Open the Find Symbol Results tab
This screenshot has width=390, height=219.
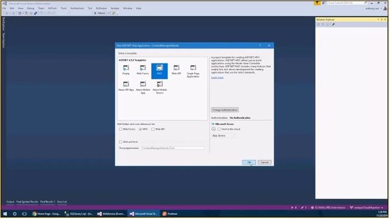(27, 201)
